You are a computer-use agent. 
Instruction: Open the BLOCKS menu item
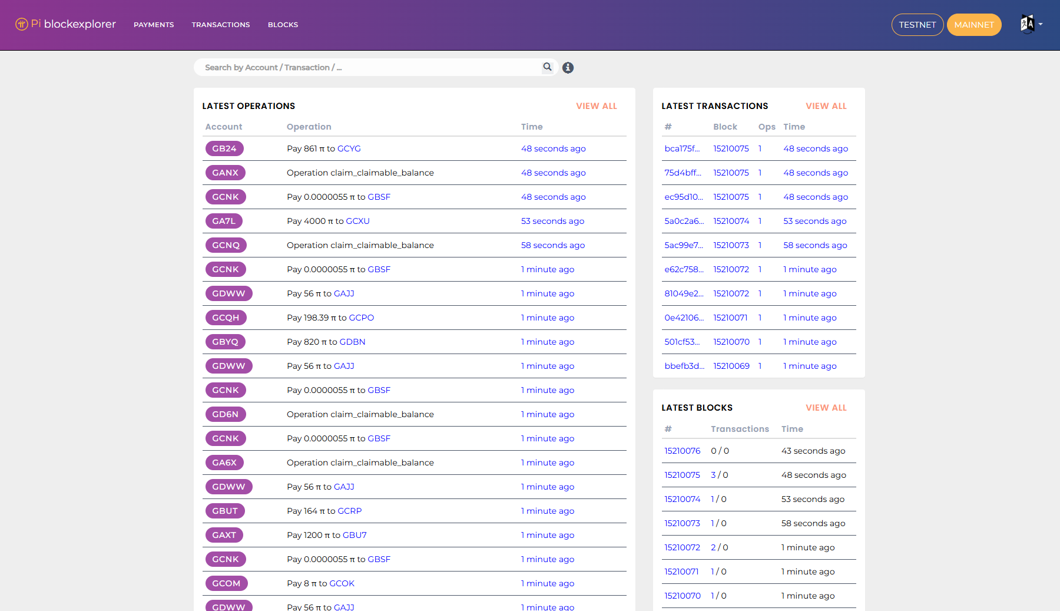pyautogui.click(x=283, y=25)
